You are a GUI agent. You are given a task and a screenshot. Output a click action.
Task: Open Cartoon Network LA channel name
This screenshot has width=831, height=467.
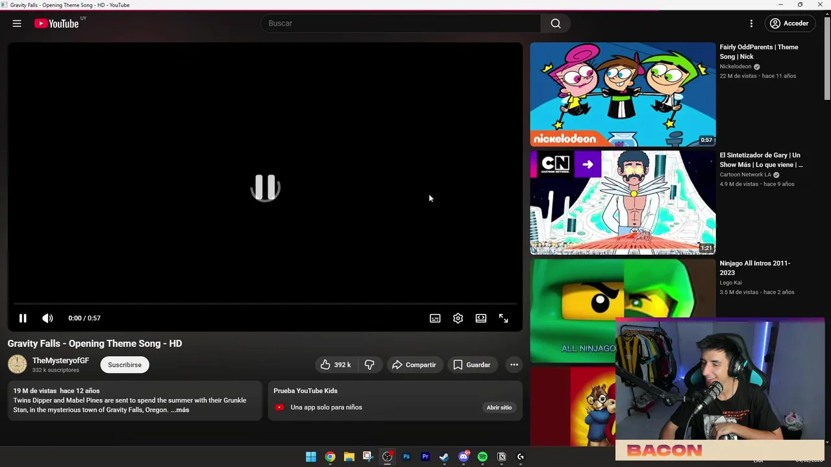pos(745,174)
